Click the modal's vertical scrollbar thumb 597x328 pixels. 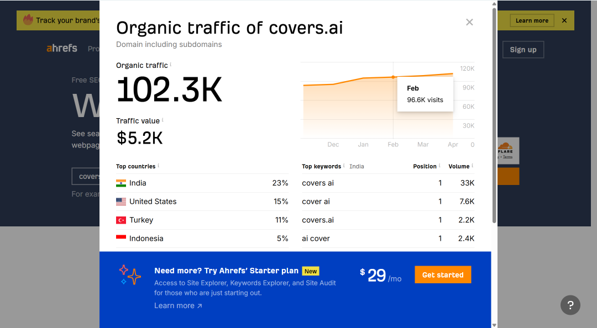tap(494, 115)
